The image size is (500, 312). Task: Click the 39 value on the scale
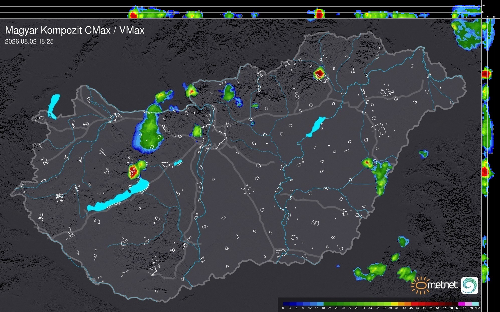390,308
